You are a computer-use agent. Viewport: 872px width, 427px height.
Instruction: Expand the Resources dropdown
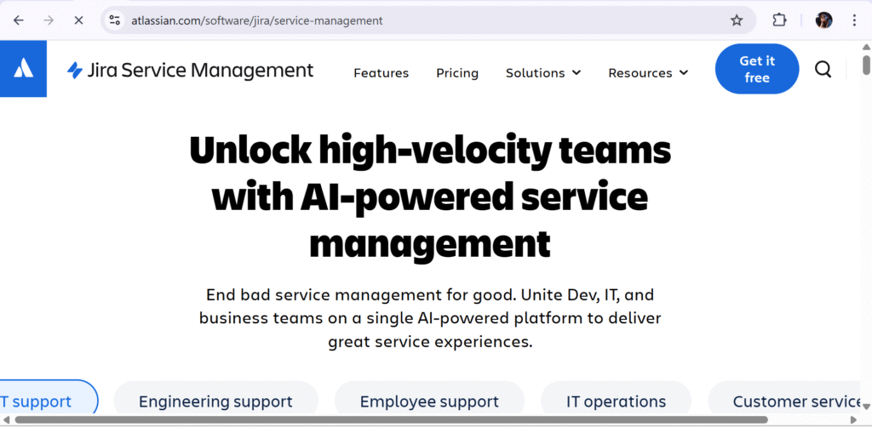point(648,73)
